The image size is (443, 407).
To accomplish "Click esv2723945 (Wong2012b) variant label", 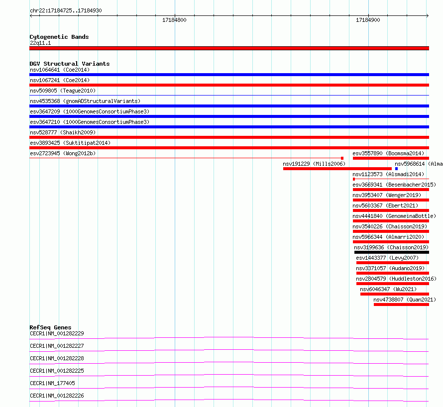I will click(x=63, y=153).
